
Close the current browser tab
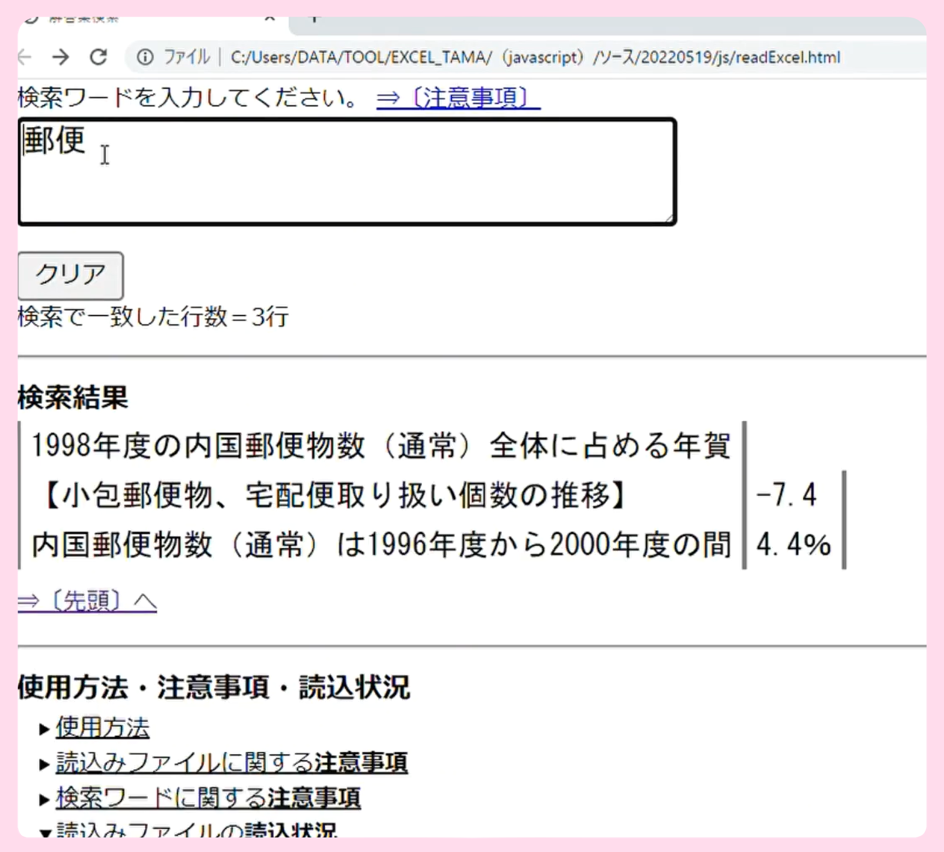(270, 19)
